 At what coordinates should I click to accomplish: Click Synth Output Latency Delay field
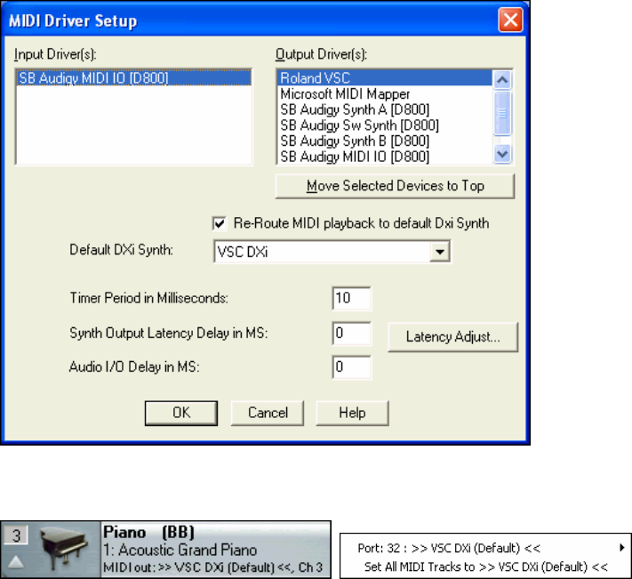click(351, 333)
